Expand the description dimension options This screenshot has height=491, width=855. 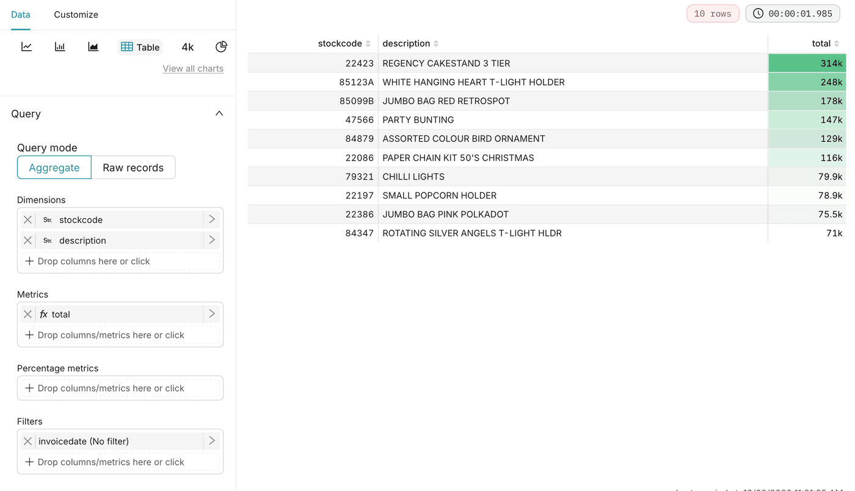(212, 240)
